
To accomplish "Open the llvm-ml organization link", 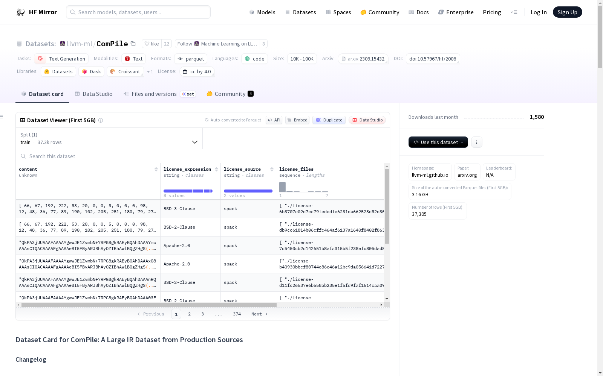I will point(79,44).
